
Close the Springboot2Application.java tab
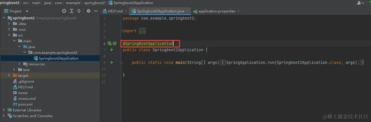pos(187,11)
